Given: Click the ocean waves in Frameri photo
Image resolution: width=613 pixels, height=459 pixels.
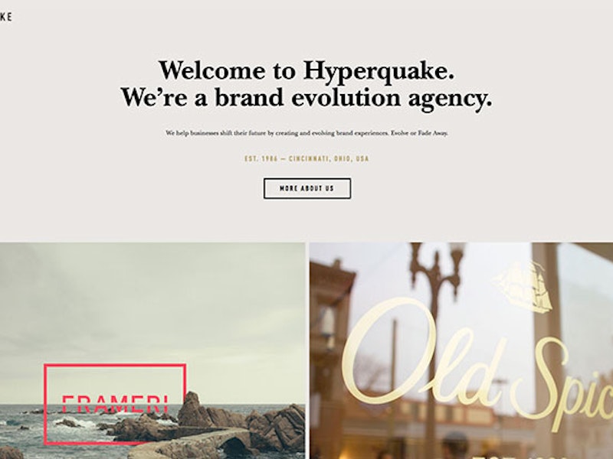Looking at the screenshot, I should [47, 424].
